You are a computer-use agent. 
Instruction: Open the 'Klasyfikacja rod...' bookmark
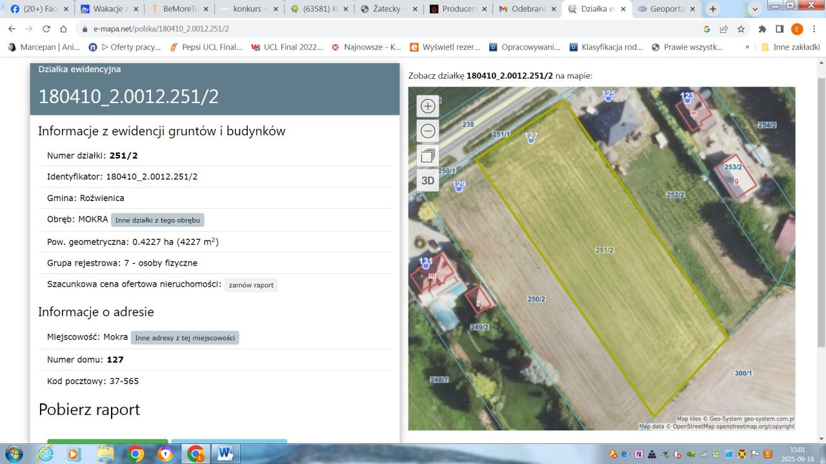click(606, 47)
